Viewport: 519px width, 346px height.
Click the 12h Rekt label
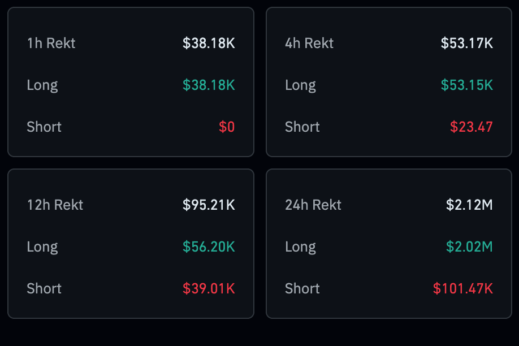[55, 205]
